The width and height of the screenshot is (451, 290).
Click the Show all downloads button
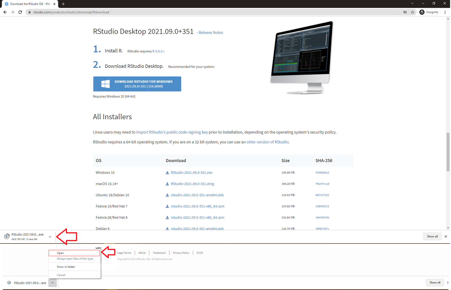(x=432, y=236)
